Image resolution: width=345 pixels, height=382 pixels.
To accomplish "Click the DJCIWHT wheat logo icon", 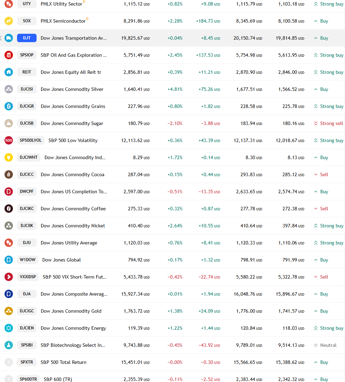I will pyautogui.click(x=8, y=157).
